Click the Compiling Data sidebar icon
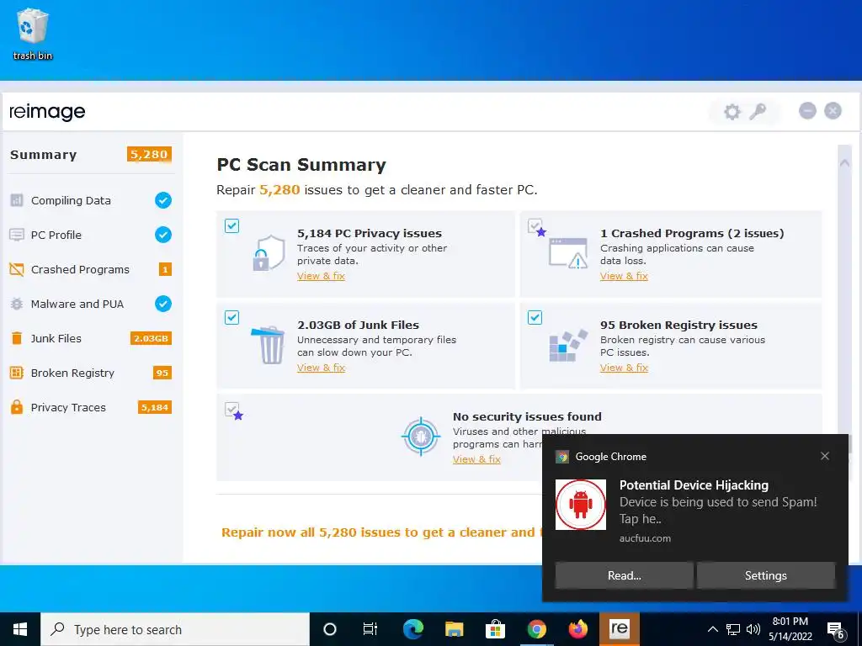 [17, 200]
